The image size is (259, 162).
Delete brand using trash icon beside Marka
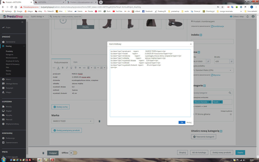[99, 121]
